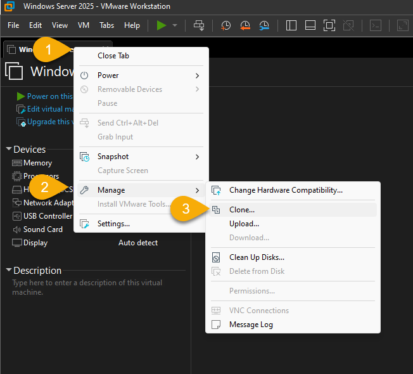Screen dimensions: 413x374
Task: Click the VM tab icon at the tab strip
Action: pos(11,49)
